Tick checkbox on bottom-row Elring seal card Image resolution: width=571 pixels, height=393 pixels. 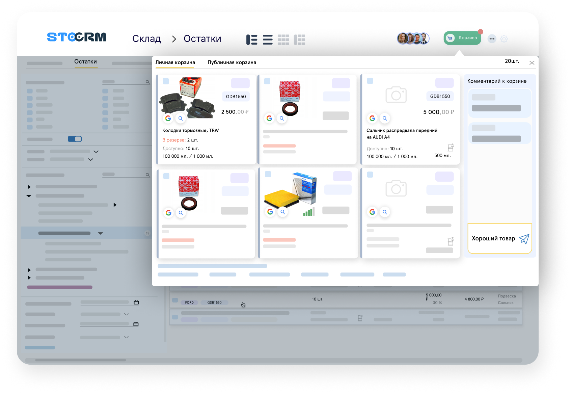tap(166, 176)
